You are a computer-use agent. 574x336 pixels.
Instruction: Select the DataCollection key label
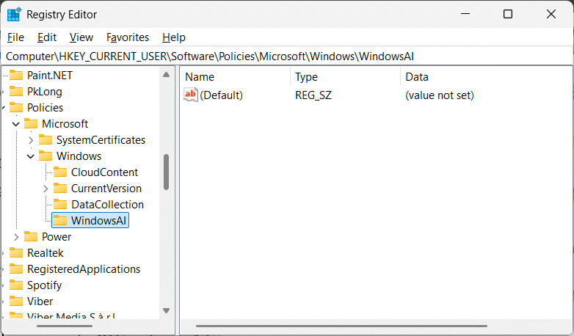coord(107,204)
